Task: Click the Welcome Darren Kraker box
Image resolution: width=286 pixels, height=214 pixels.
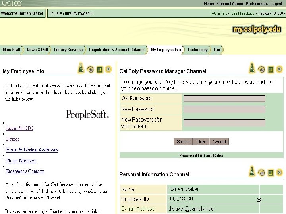Action: point(23,13)
